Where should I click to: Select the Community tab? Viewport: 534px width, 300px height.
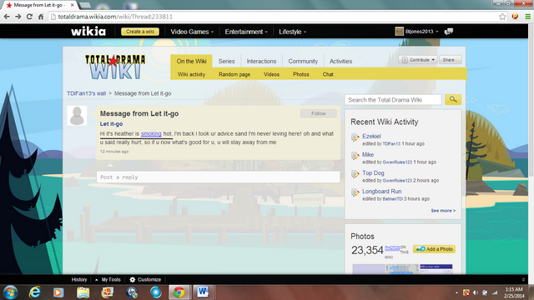[x=303, y=61]
